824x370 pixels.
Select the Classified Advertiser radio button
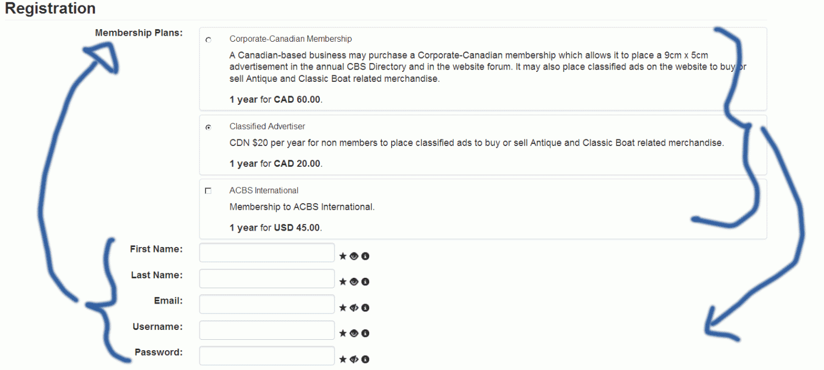point(208,127)
